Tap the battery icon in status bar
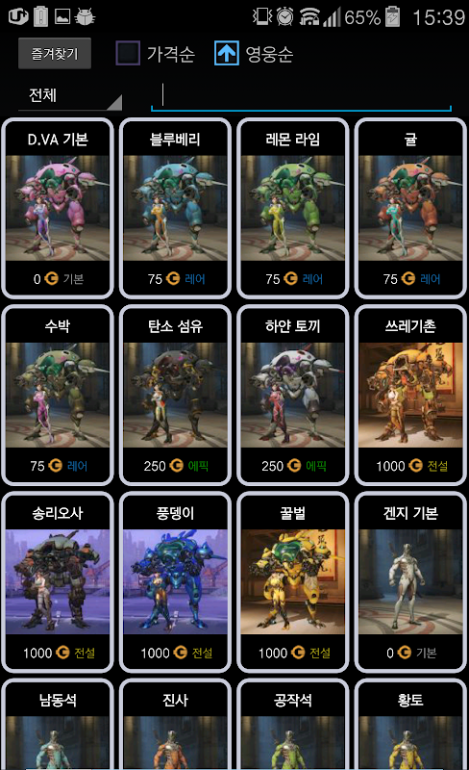 tap(392, 16)
